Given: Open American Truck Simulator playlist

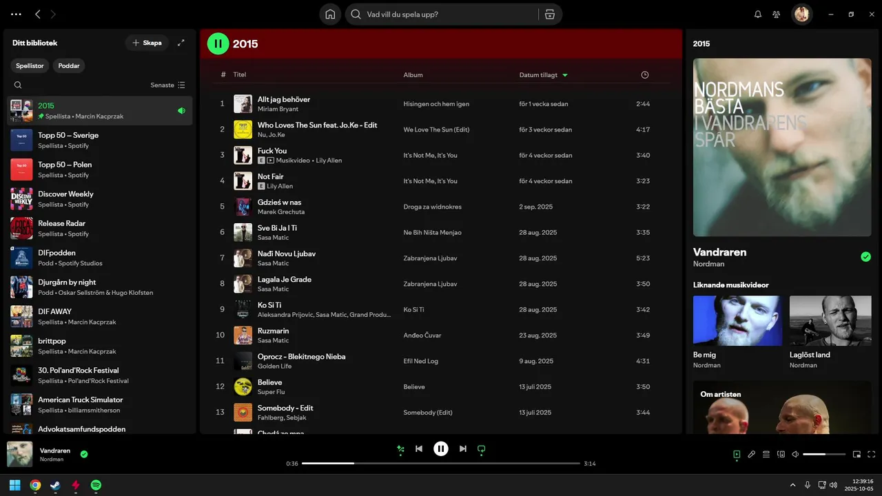Looking at the screenshot, I should pos(100,404).
